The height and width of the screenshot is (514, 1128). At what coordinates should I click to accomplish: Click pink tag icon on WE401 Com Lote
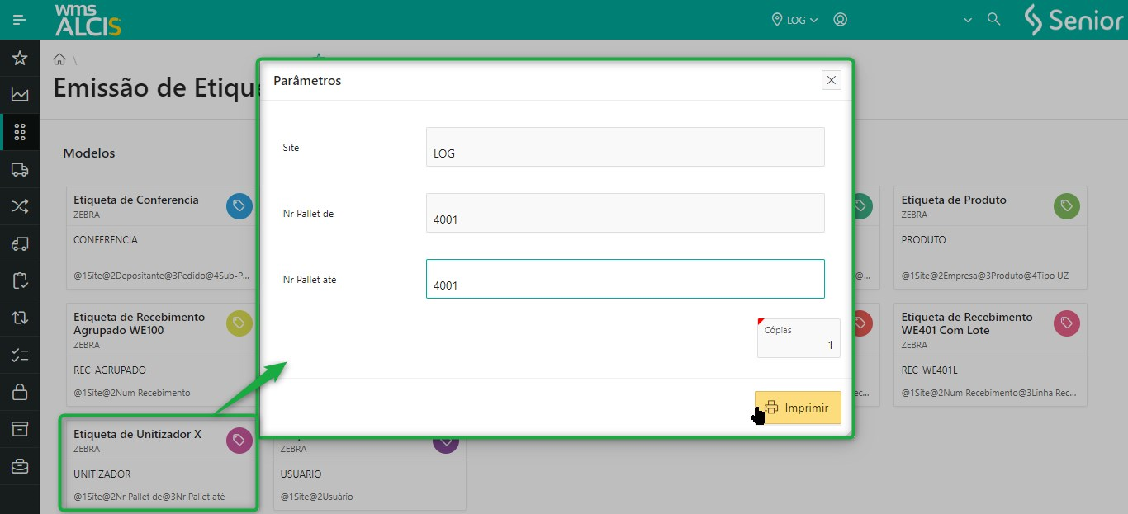pos(1067,323)
